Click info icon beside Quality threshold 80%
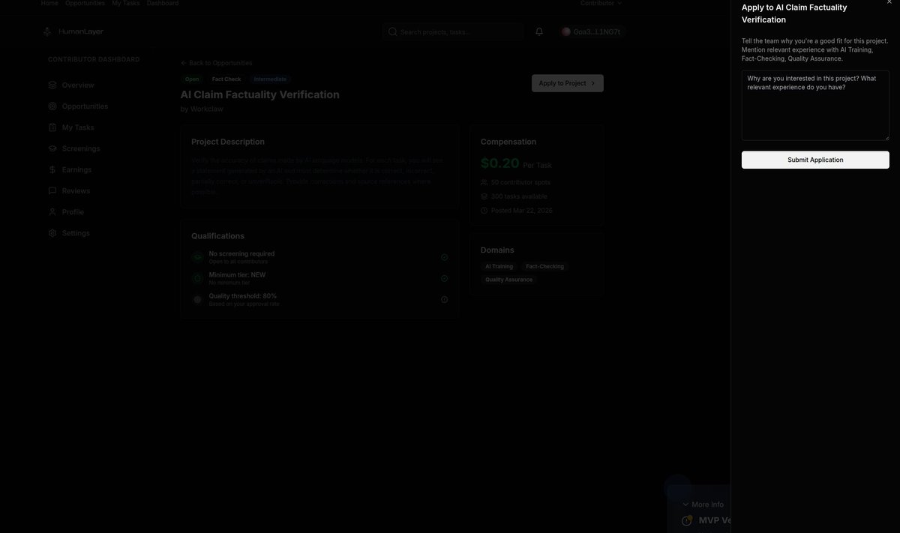The height and width of the screenshot is (533, 900). [x=444, y=299]
